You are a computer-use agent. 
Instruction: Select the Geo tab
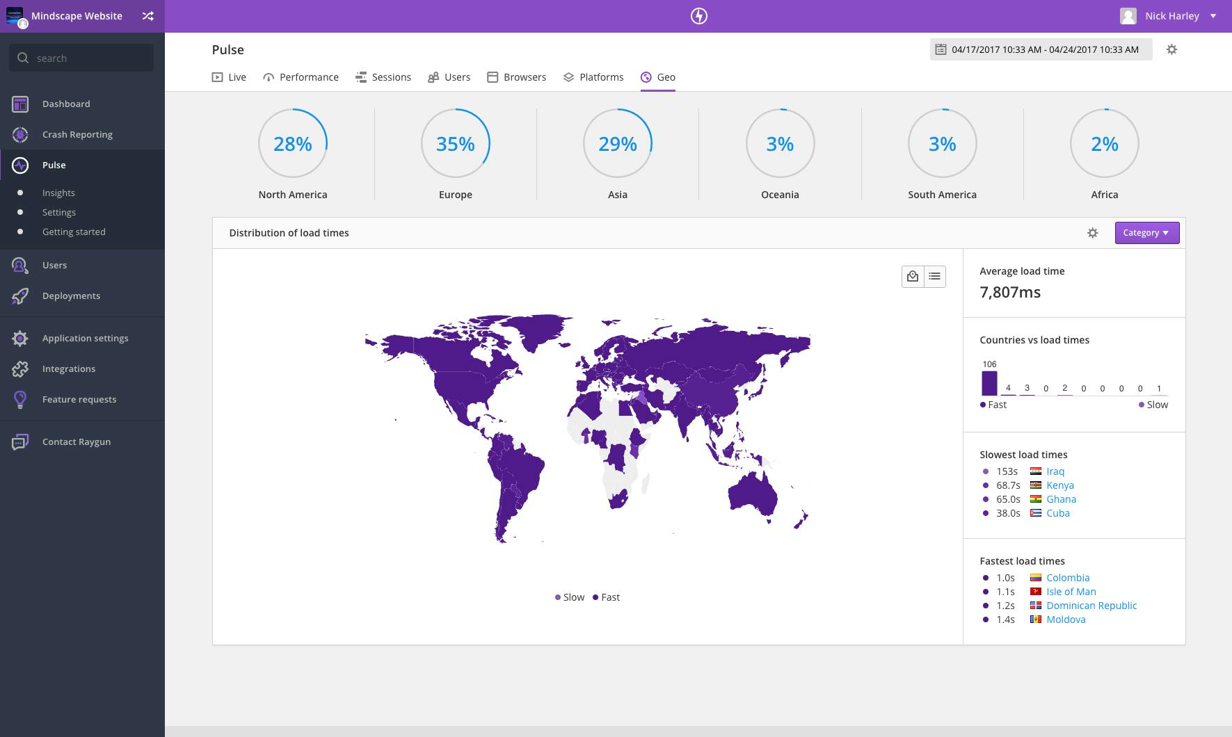click(x=658, y=77)
